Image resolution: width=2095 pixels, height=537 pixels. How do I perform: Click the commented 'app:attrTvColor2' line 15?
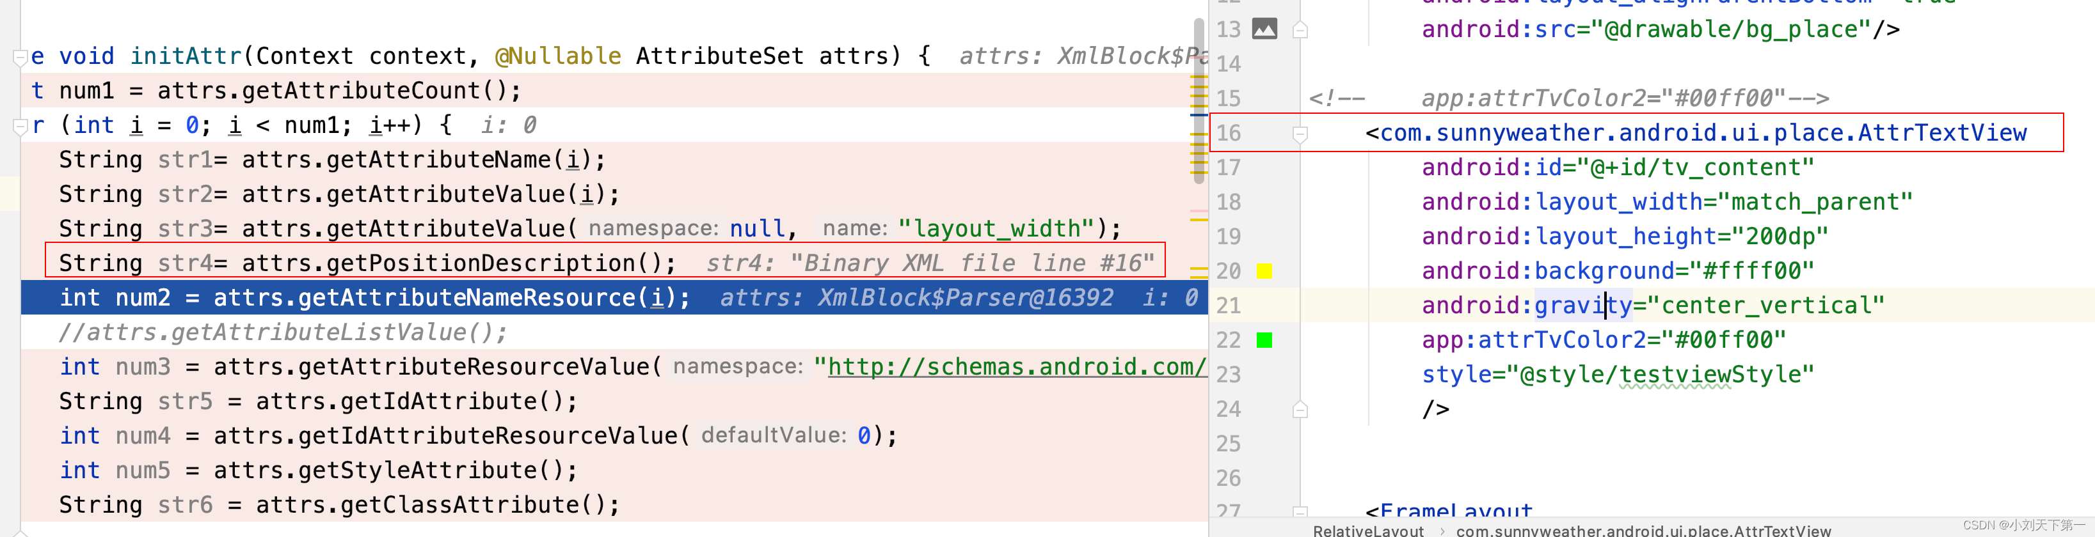pos(1569,98)
